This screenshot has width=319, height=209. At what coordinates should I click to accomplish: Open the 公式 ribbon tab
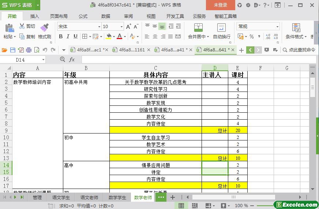coord(83,16)
